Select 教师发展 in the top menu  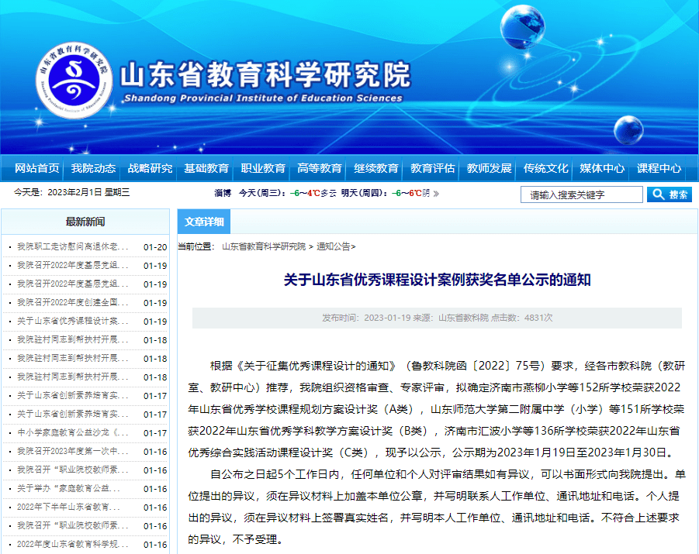tap(489, 168)
